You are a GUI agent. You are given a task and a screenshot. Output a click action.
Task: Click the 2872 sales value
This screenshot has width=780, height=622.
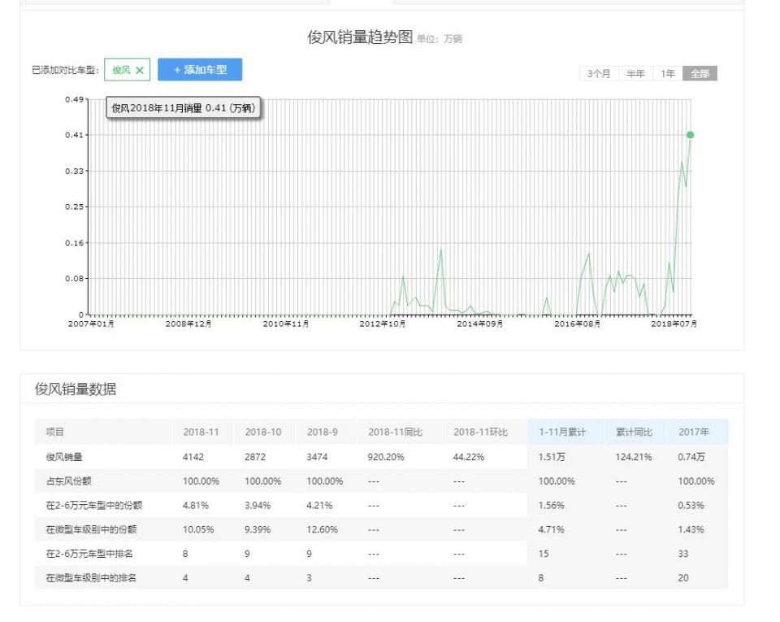coord(254,457)
